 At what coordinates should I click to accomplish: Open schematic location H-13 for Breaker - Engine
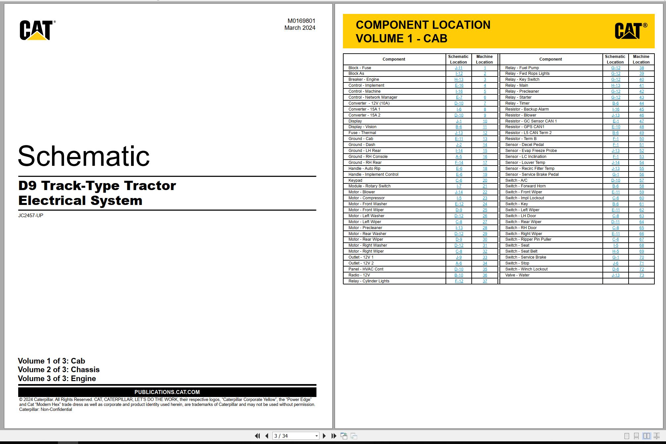pyautogui.click(x=459, y=79)
